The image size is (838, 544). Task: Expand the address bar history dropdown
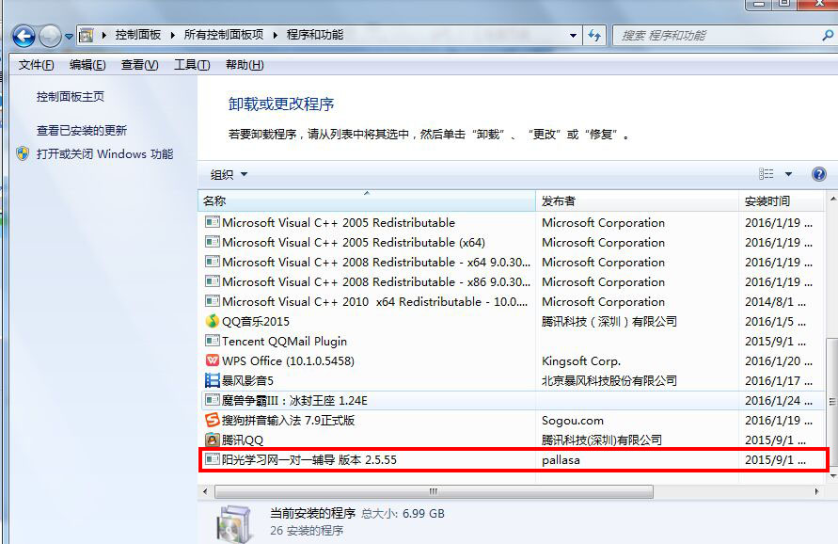[x=573, y=36]
